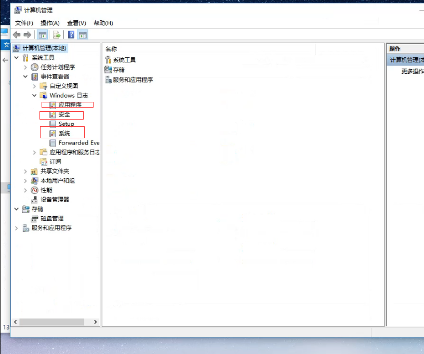Screen dimensions: 424x354
Task: Click the 自定义视图 folder icon
Action: pyautogui.click(x=44, y=86)
